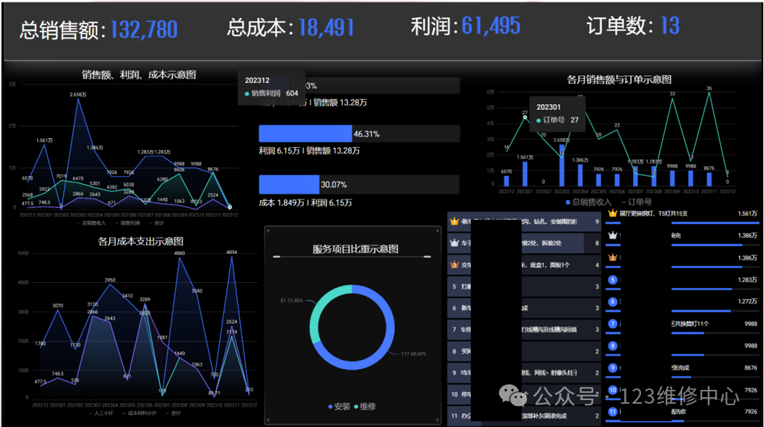Toggle the 合计 legend in the cost chart
Image resolution: width=764 pixels, height=427 pixels.
coord(175,412)
